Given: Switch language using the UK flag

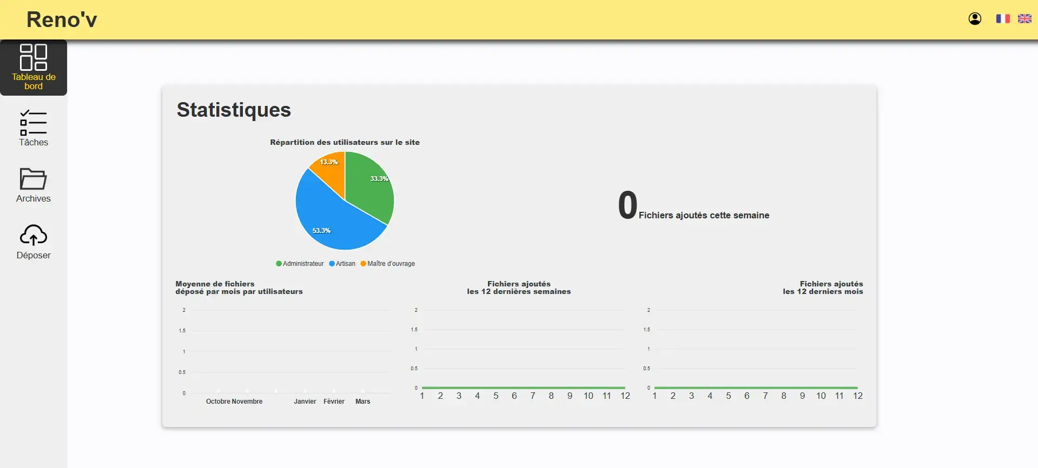Looking at the screenshot, I should (x=1024, y=19).
